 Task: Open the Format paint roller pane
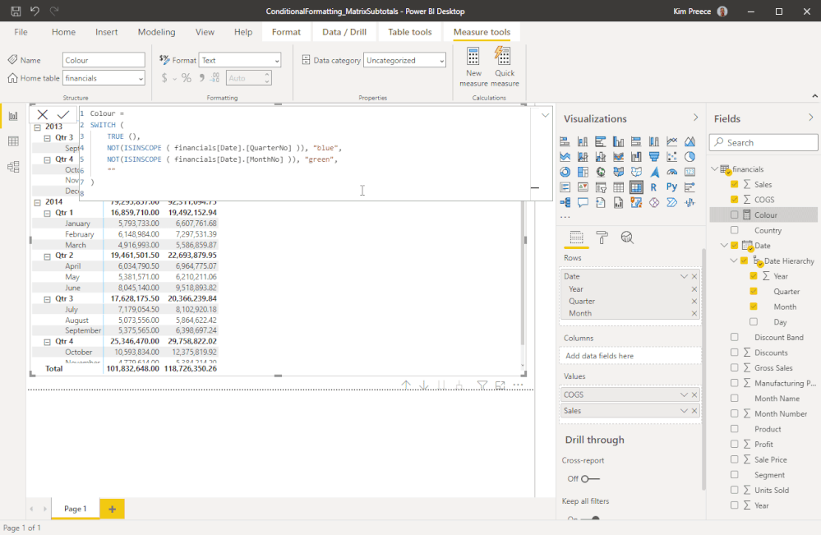click(x=602, y=238)
